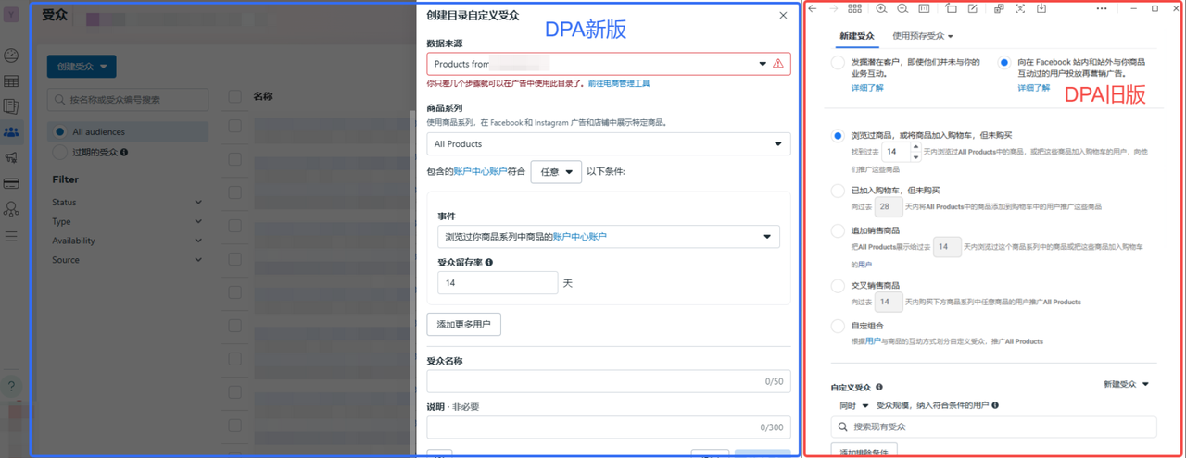Click the info icon next to 受众留存率
This screenshot has height=458, width=1186.
489,263
